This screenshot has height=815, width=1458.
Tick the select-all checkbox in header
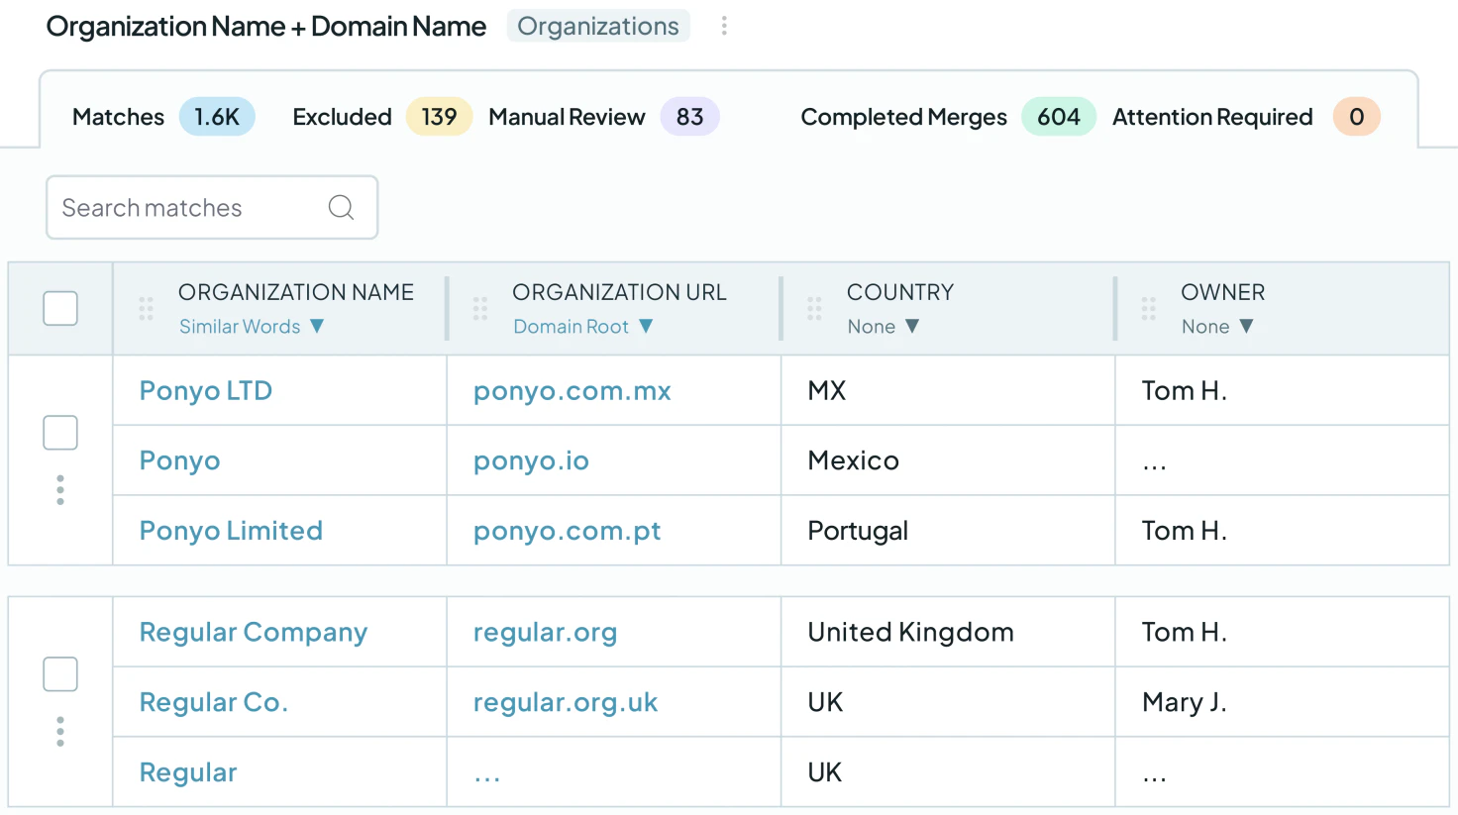(60, 308)
